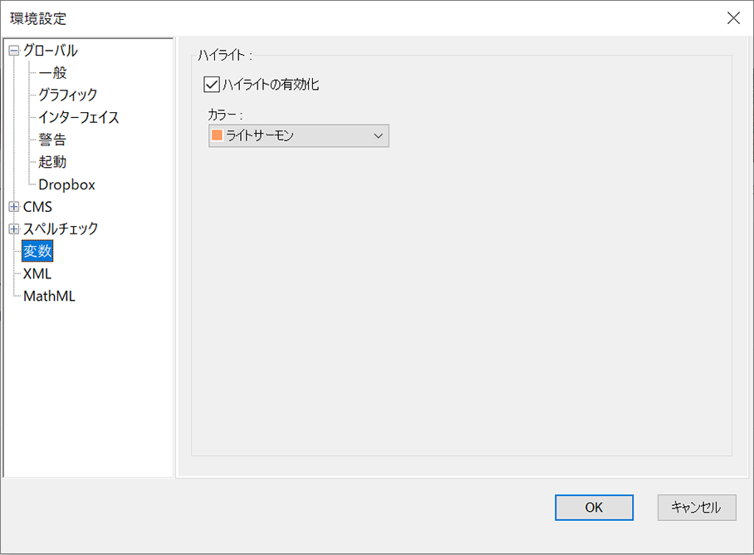The image size is (754, 555).
Task: Select グラフィック in the settings tree
Action: pos(68,95)
